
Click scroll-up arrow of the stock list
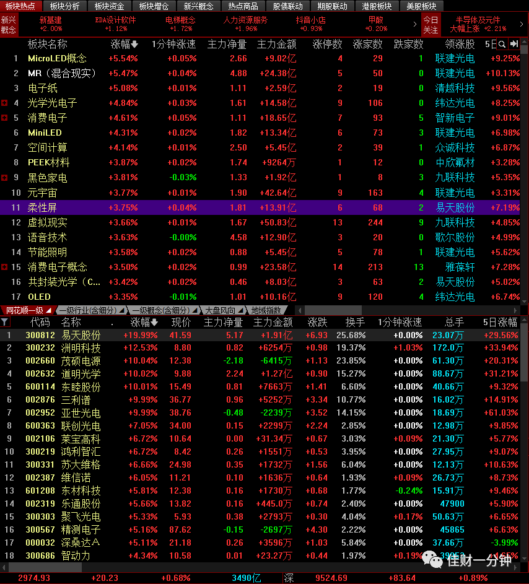pyautogui.click(x=525, y=320)
